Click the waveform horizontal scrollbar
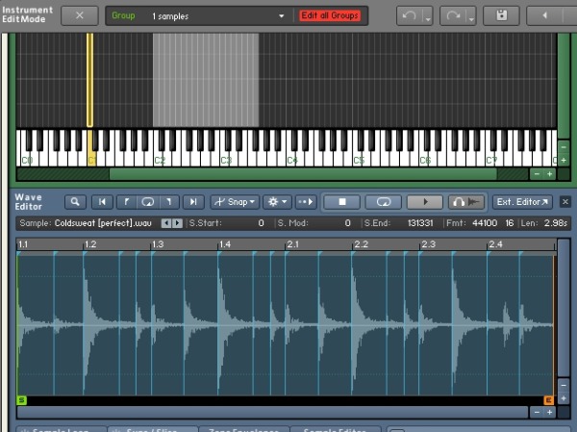 click(272, 413)
